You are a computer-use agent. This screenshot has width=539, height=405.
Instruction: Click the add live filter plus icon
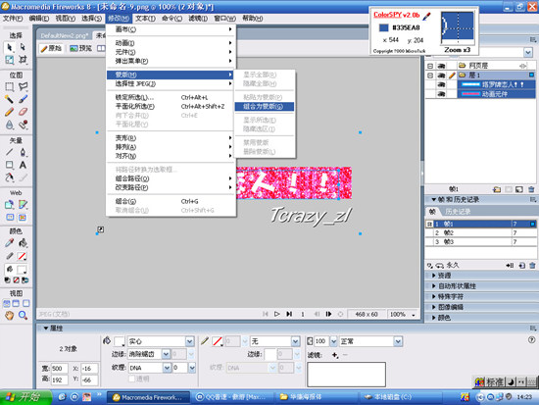click(x=335, y=355)
